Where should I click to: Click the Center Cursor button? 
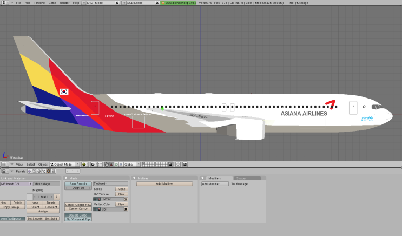pyautogui.click(x=78, y=209)
